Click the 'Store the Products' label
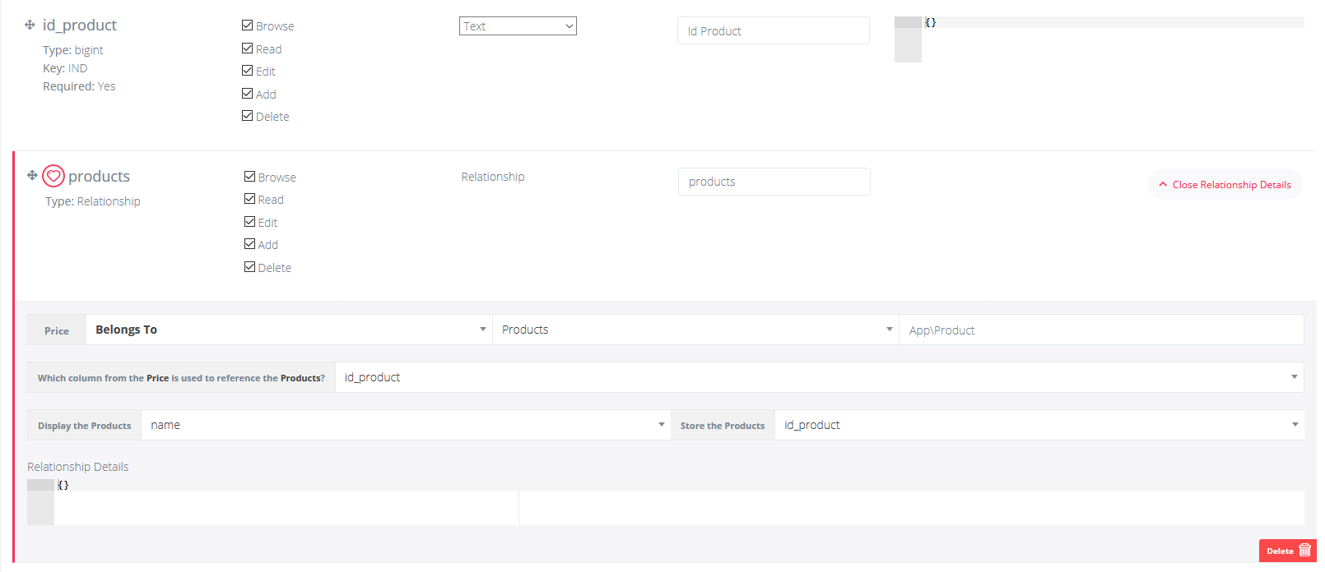Screen dimensions: 1325x572 [x=723, y=426]
